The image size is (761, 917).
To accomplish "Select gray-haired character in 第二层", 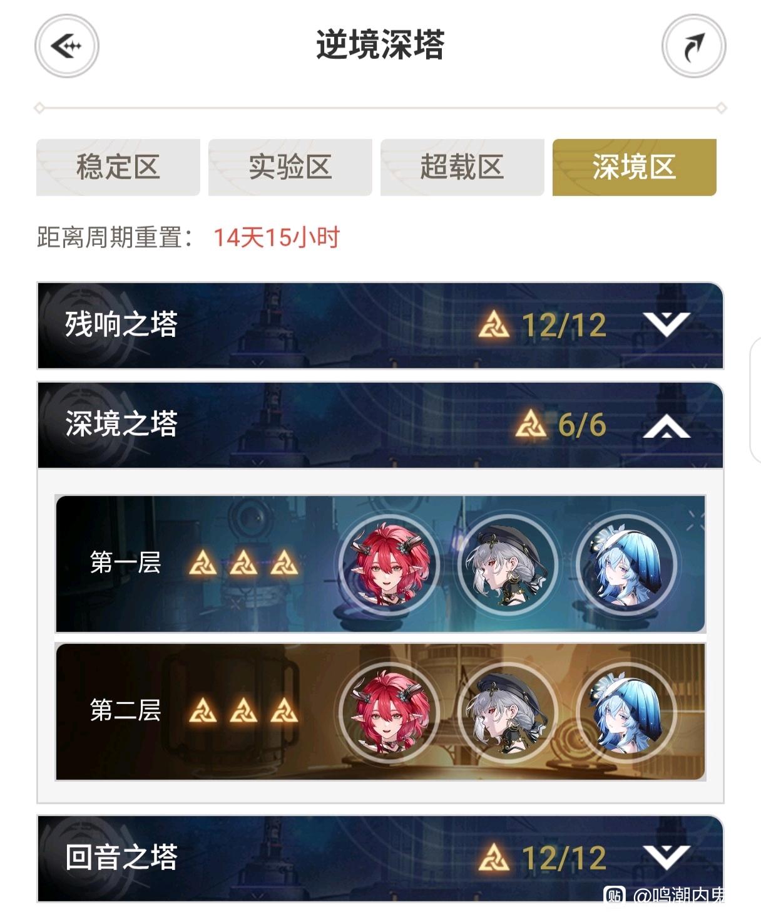I will pos(508,711).
